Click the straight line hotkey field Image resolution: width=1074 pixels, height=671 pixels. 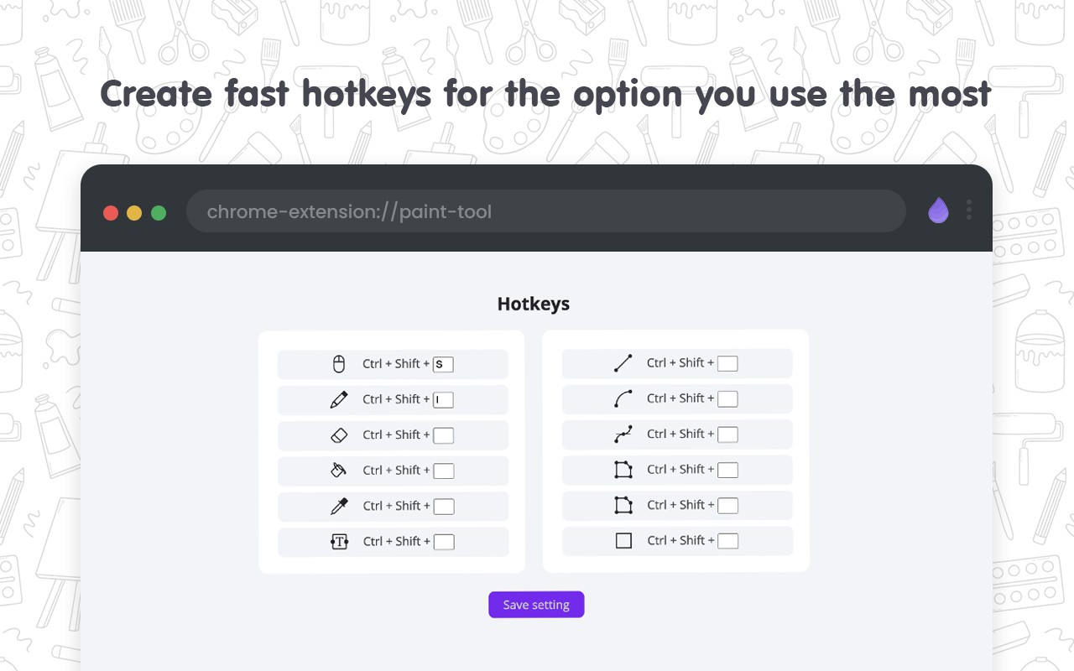[x=727, y=363]
